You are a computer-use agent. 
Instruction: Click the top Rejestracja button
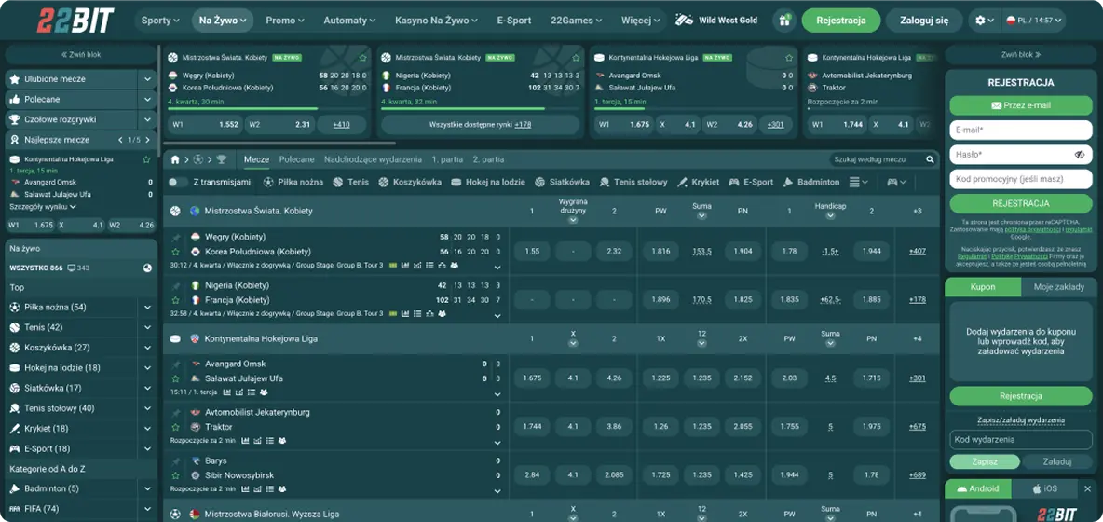click(840, 21)
